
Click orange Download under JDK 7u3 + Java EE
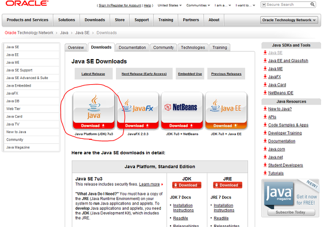tap(226, 126)
